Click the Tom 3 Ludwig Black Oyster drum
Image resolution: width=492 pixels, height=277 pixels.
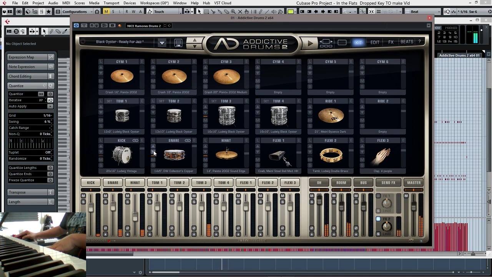click(226, 115)
